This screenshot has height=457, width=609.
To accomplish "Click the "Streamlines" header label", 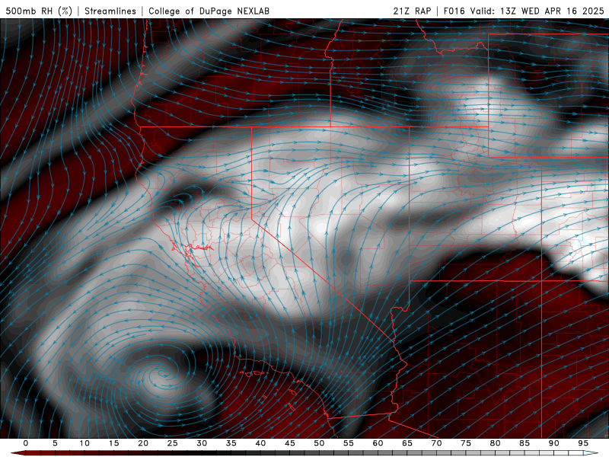I will [x=110, y=11].
